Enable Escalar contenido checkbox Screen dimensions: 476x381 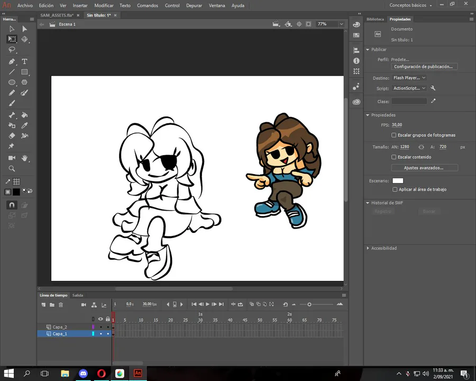[393, 157]
